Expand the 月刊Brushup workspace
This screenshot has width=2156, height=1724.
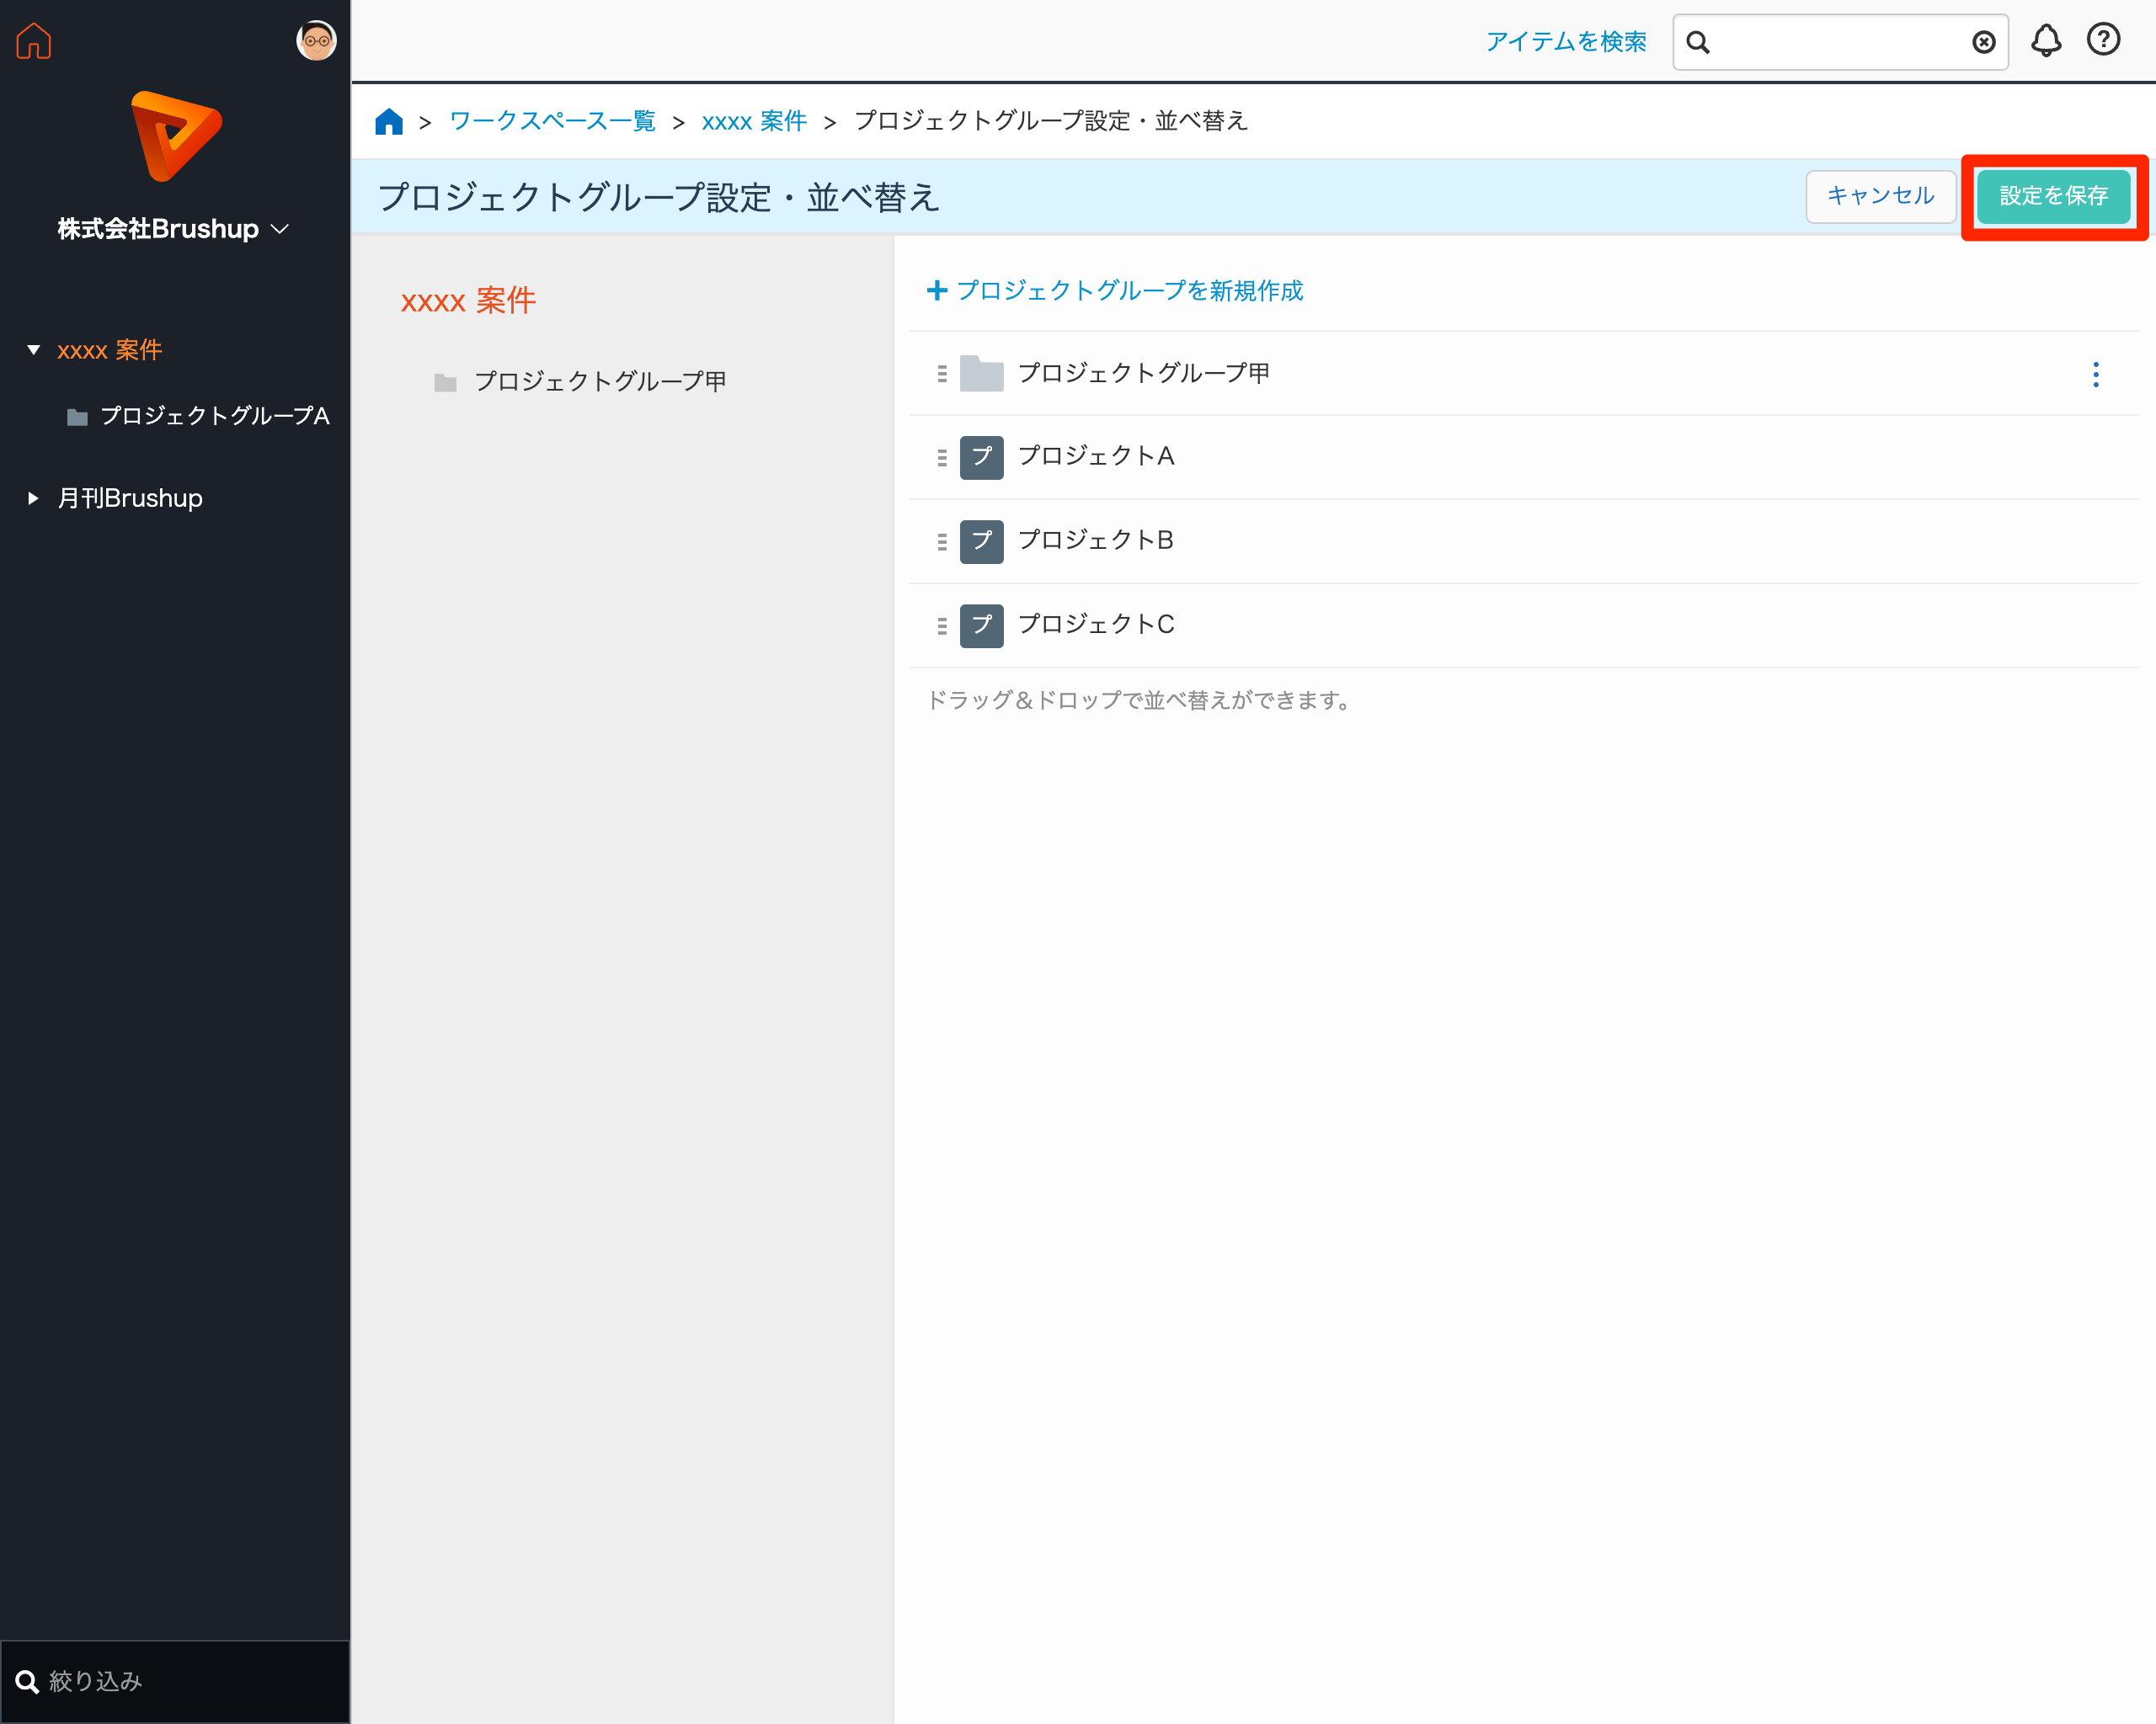(33, 498)
